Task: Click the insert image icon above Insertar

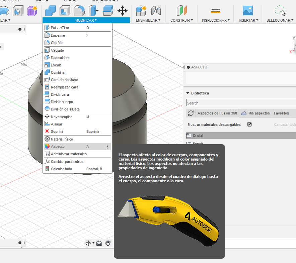Action: click(x=248, y=11)
